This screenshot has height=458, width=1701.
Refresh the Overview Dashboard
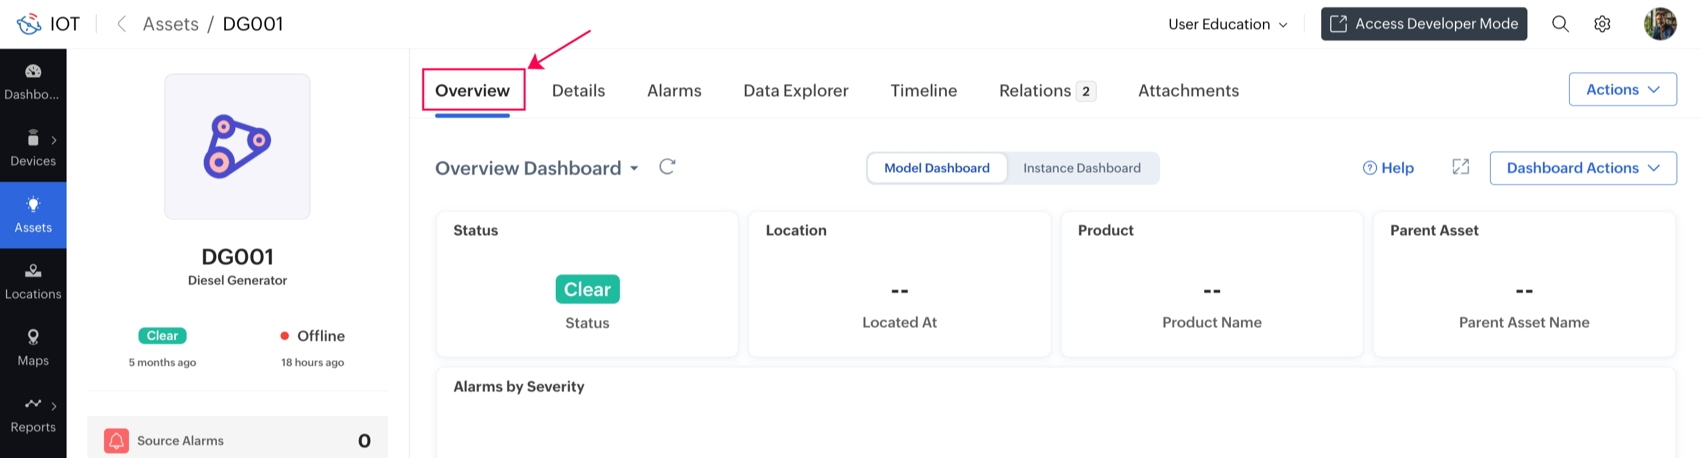coord(667,167)
